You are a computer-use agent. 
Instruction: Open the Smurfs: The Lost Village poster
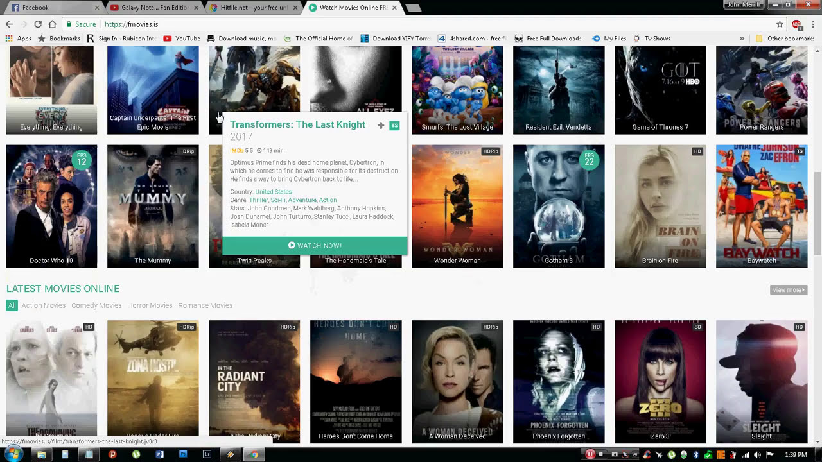[x=457, y=90]
